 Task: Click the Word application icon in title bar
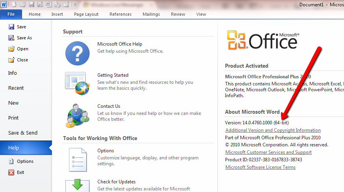4,4
